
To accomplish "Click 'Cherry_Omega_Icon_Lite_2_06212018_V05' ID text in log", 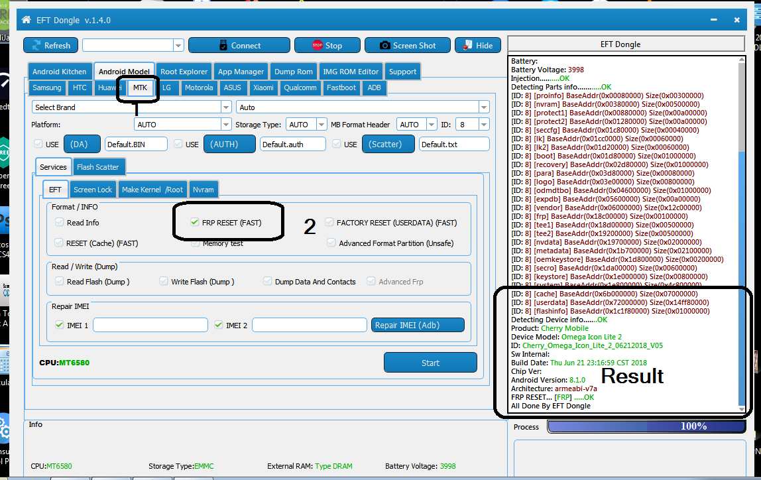I will tap(593, 345).
